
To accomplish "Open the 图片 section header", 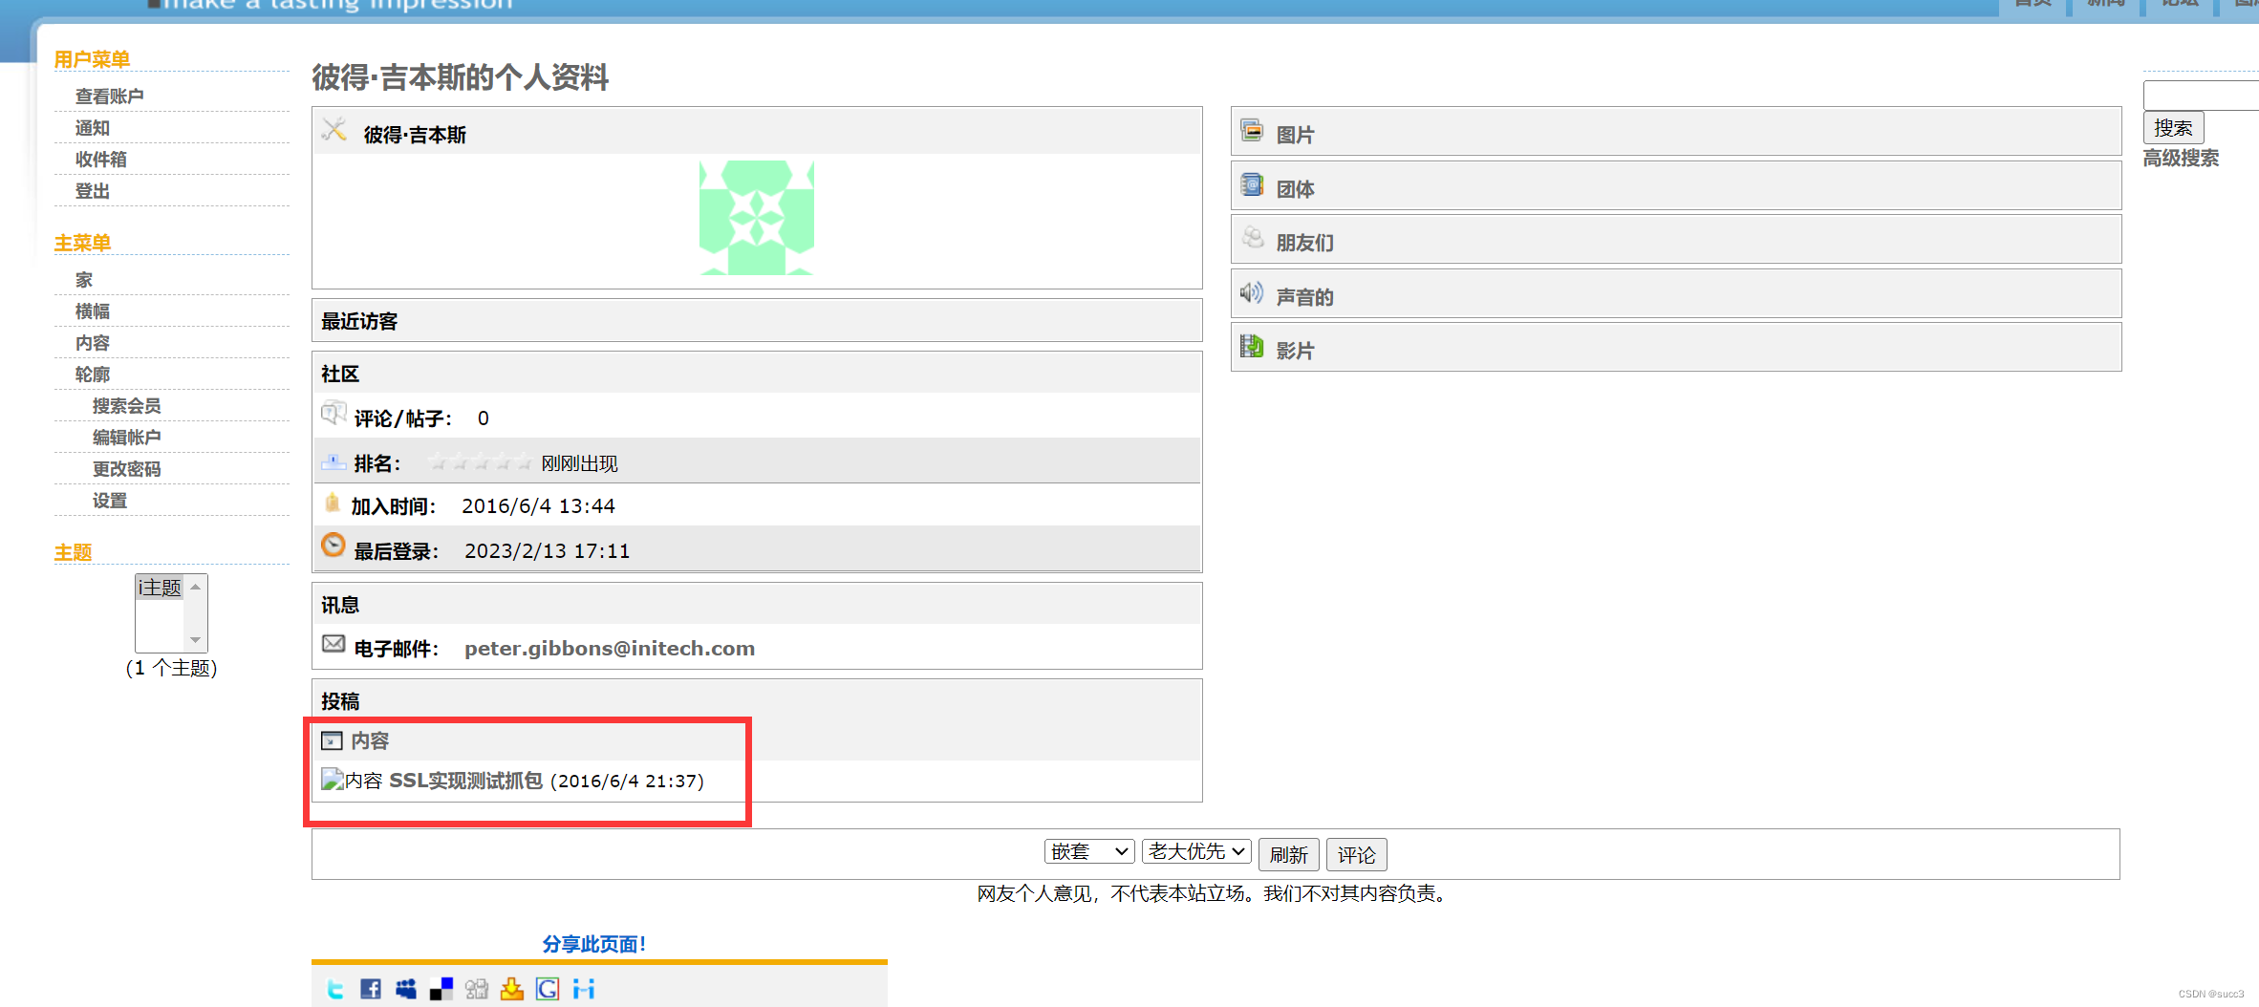I will [1676, 131].
